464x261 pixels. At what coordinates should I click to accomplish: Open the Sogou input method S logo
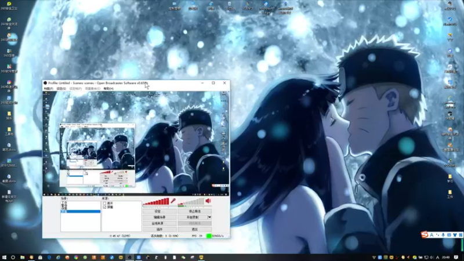(425, 235)
